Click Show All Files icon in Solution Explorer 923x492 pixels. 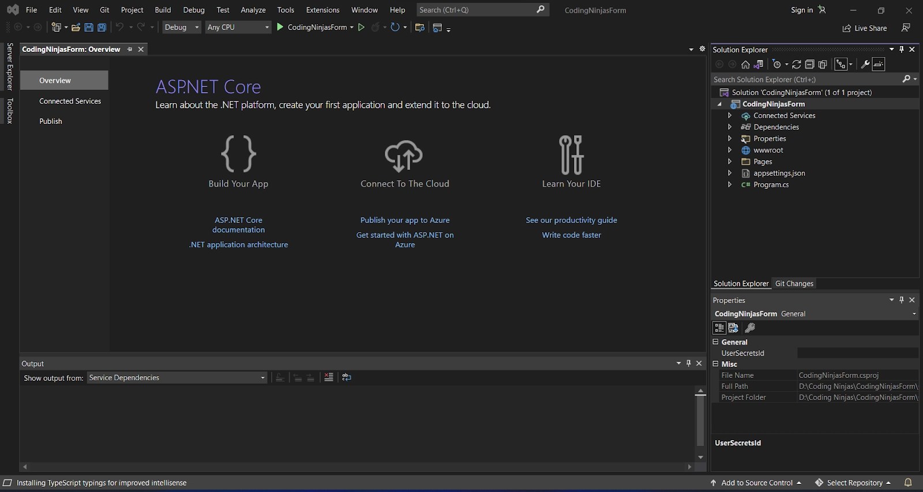823,65
